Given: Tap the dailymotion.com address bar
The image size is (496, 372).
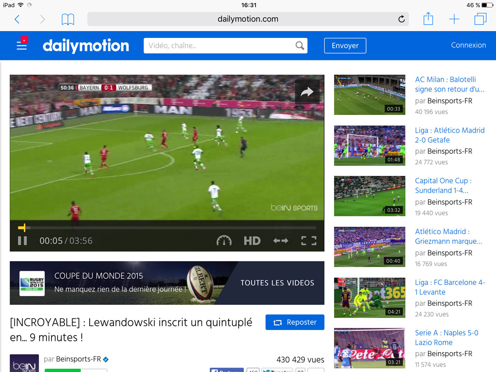Looking at the screenshot, I should point(248,19).
